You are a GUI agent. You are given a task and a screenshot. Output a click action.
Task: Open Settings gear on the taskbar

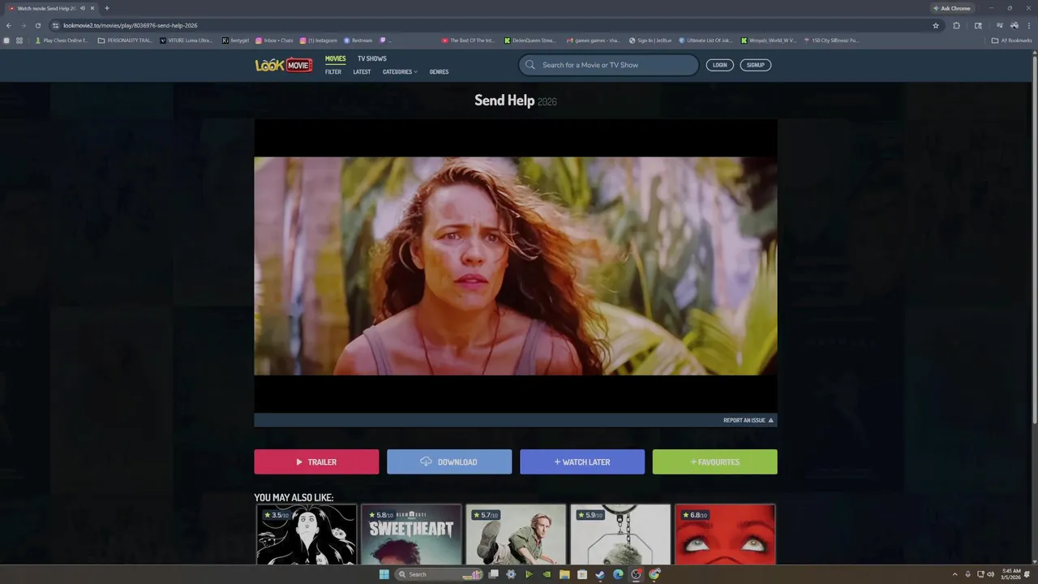(511, 574)
